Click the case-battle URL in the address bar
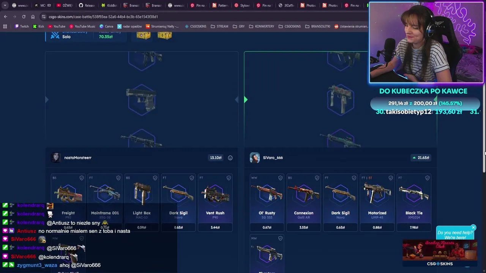The width and height of the screenshot is (486, 273). 103,17
